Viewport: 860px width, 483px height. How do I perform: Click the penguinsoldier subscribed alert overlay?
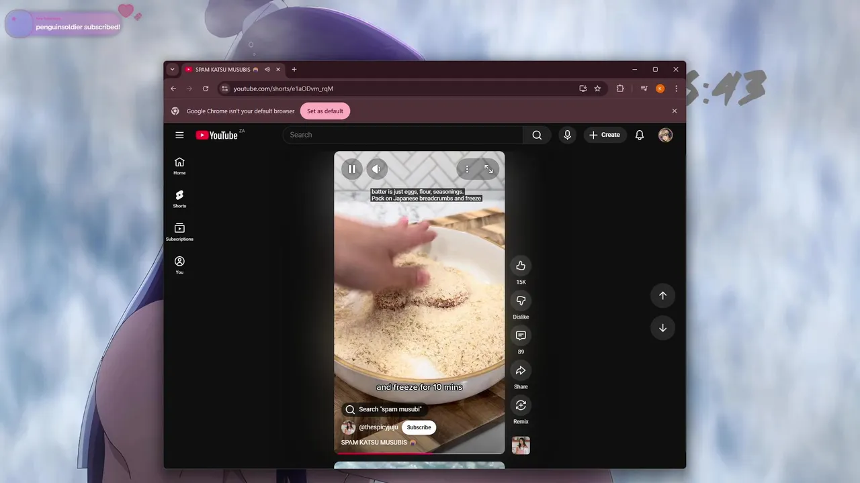[x=64, y=25]
